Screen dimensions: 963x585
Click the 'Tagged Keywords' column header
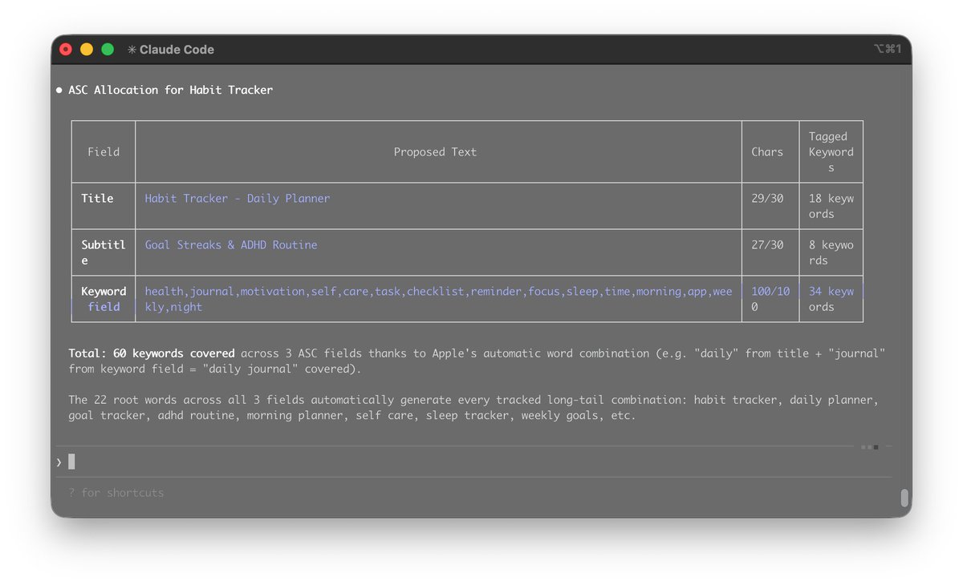(x=831, y=152)
